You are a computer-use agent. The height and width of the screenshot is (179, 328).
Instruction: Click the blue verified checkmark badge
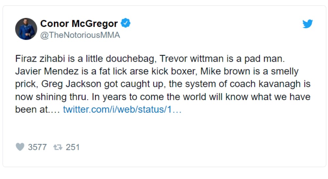126,23
